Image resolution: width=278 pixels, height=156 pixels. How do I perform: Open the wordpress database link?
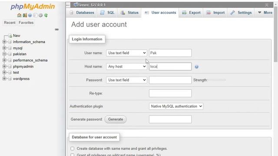21,79
